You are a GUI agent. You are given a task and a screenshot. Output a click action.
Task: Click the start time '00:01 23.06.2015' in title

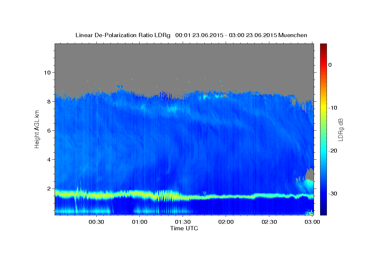(x=199, y=35)
